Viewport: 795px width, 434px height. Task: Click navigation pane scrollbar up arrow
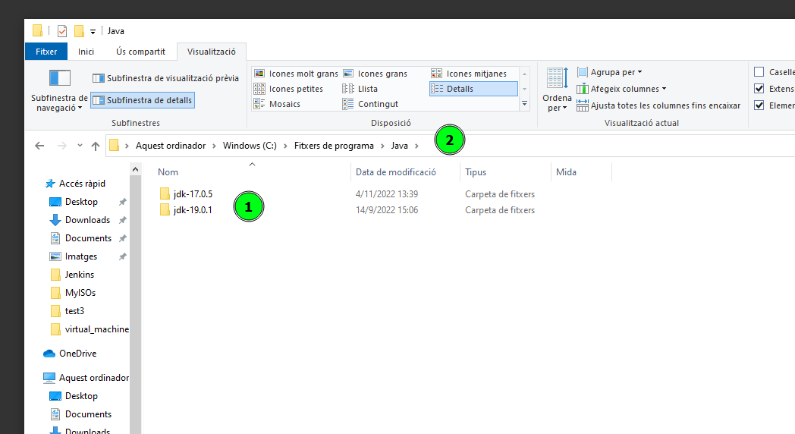[x=135, y=169]
